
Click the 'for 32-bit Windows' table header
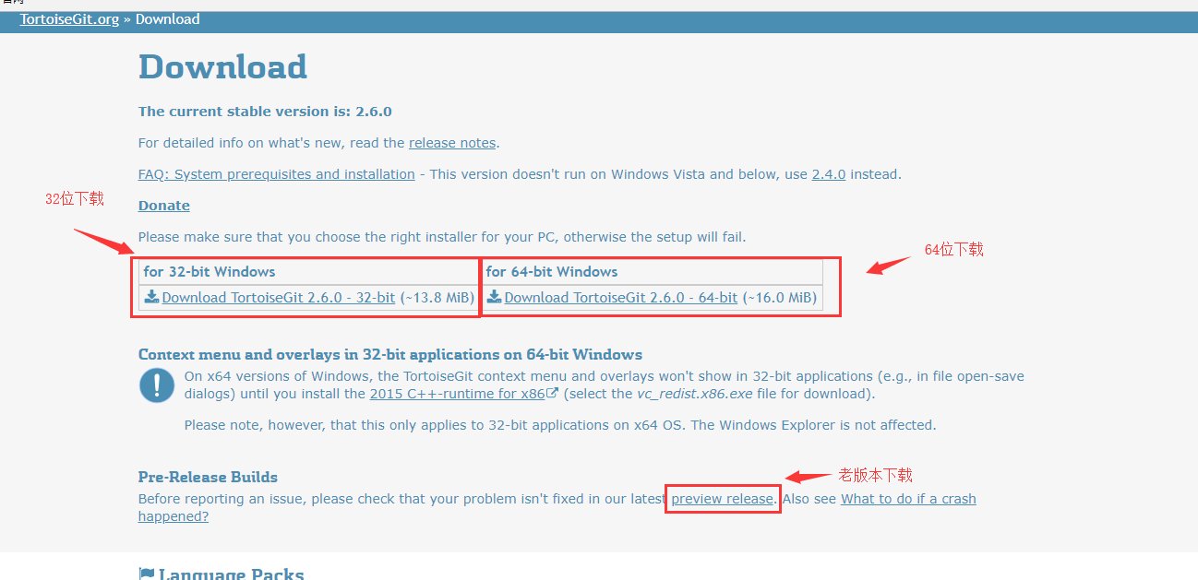pyautogui.click(x=307, y=272)
